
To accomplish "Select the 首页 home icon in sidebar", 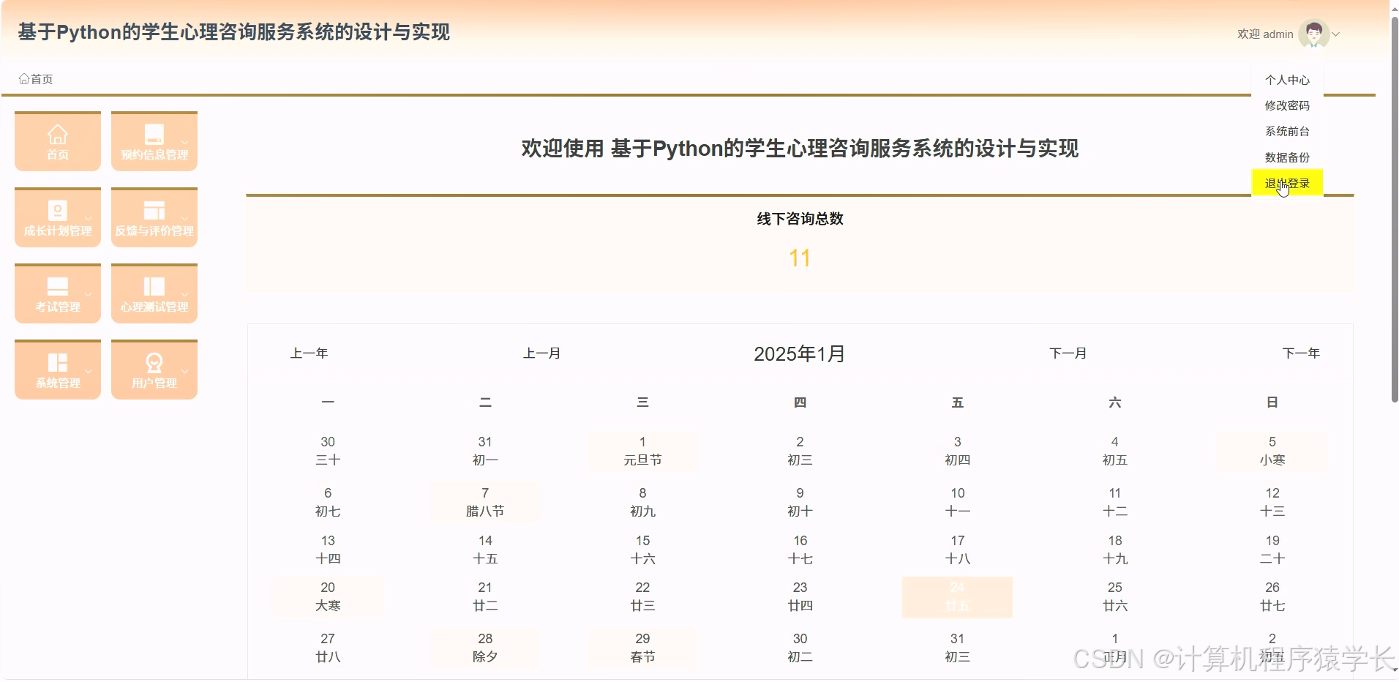I will [x=57, y=134].
